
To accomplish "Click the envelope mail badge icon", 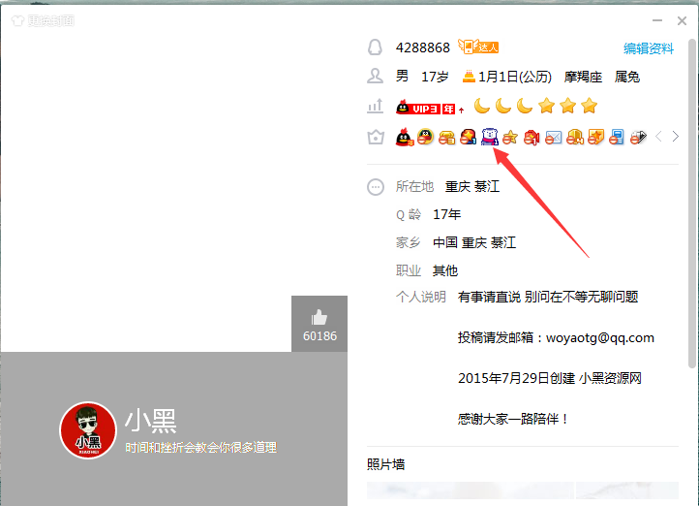I will click(553, 138).
